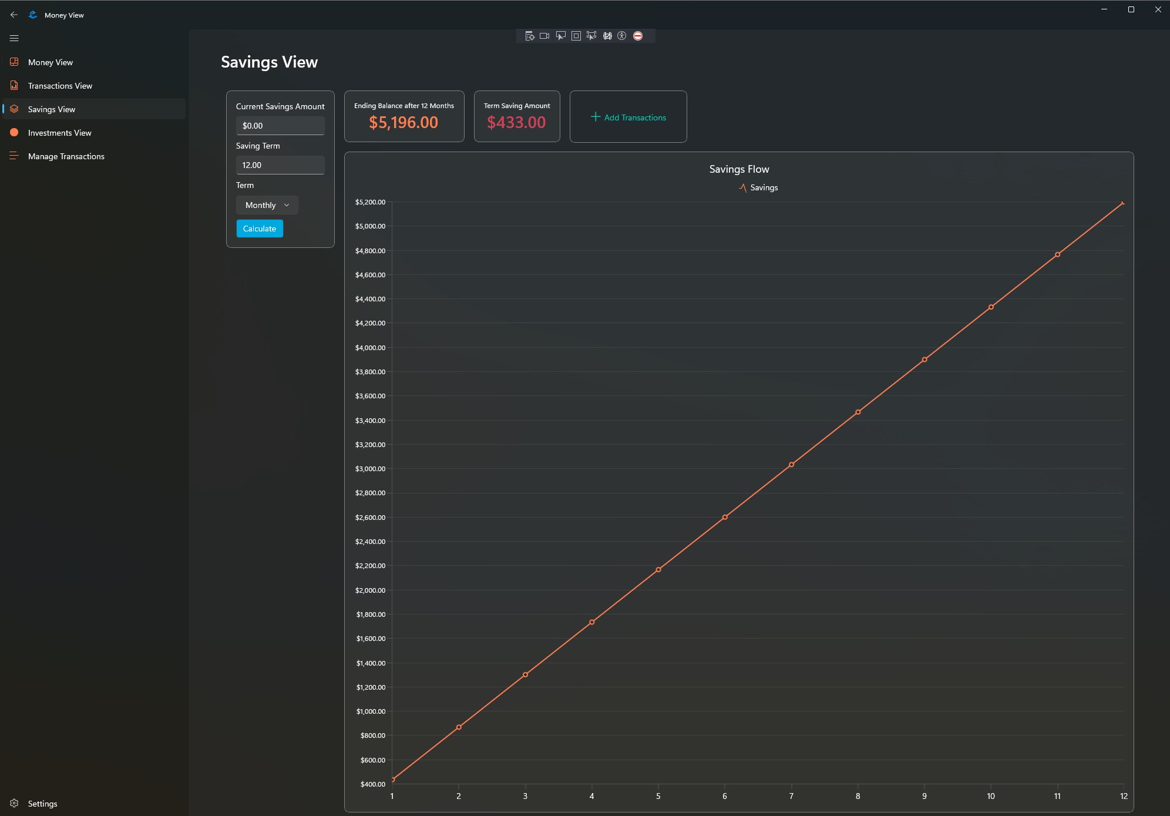This screenshot has height=816, width=1170.
Task: Select Investments View in navigation
Action: coord(59,133)
